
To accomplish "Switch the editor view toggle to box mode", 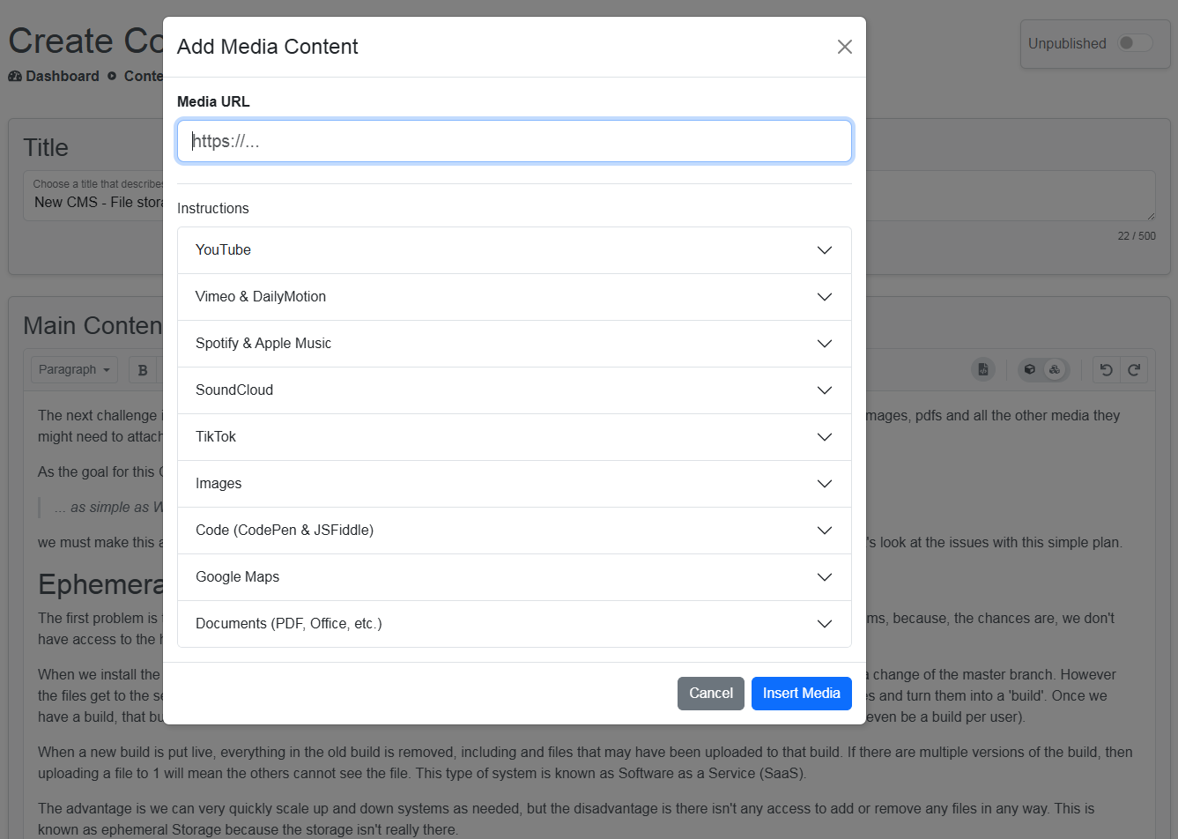I will tap(1028, 369).
